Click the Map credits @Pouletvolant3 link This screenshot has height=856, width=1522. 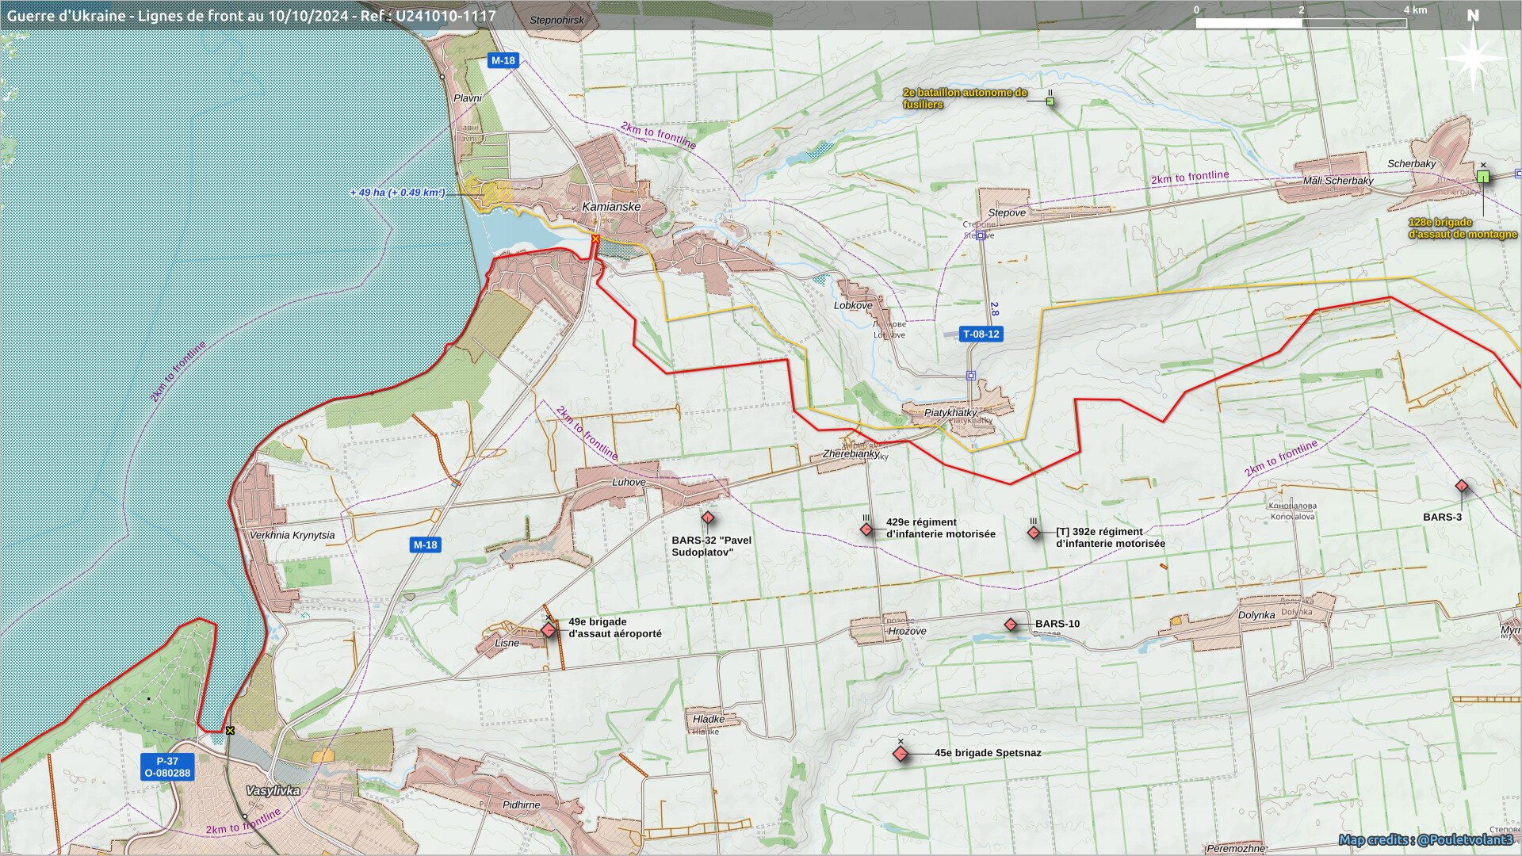pos(1425,839)
